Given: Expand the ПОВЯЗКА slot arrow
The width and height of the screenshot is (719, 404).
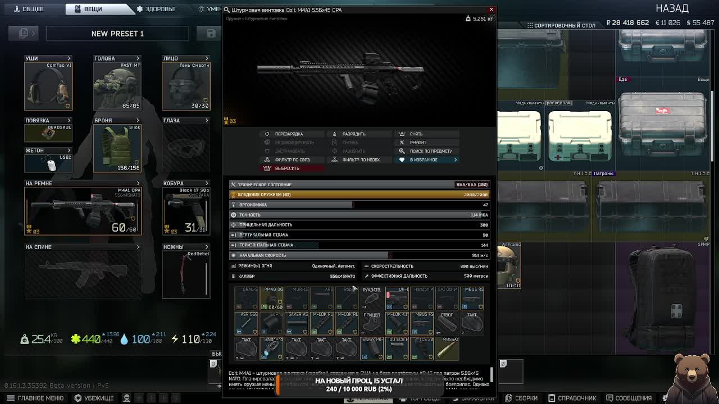Looking at the screenshot, I should 69,121.
